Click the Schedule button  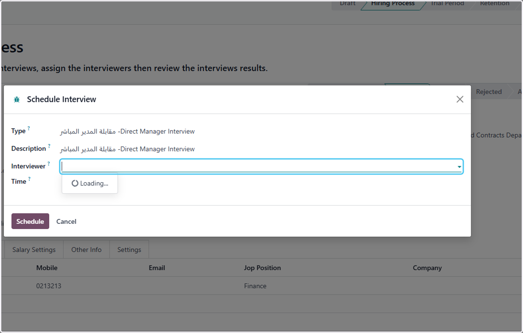click(x=30, y=221)
